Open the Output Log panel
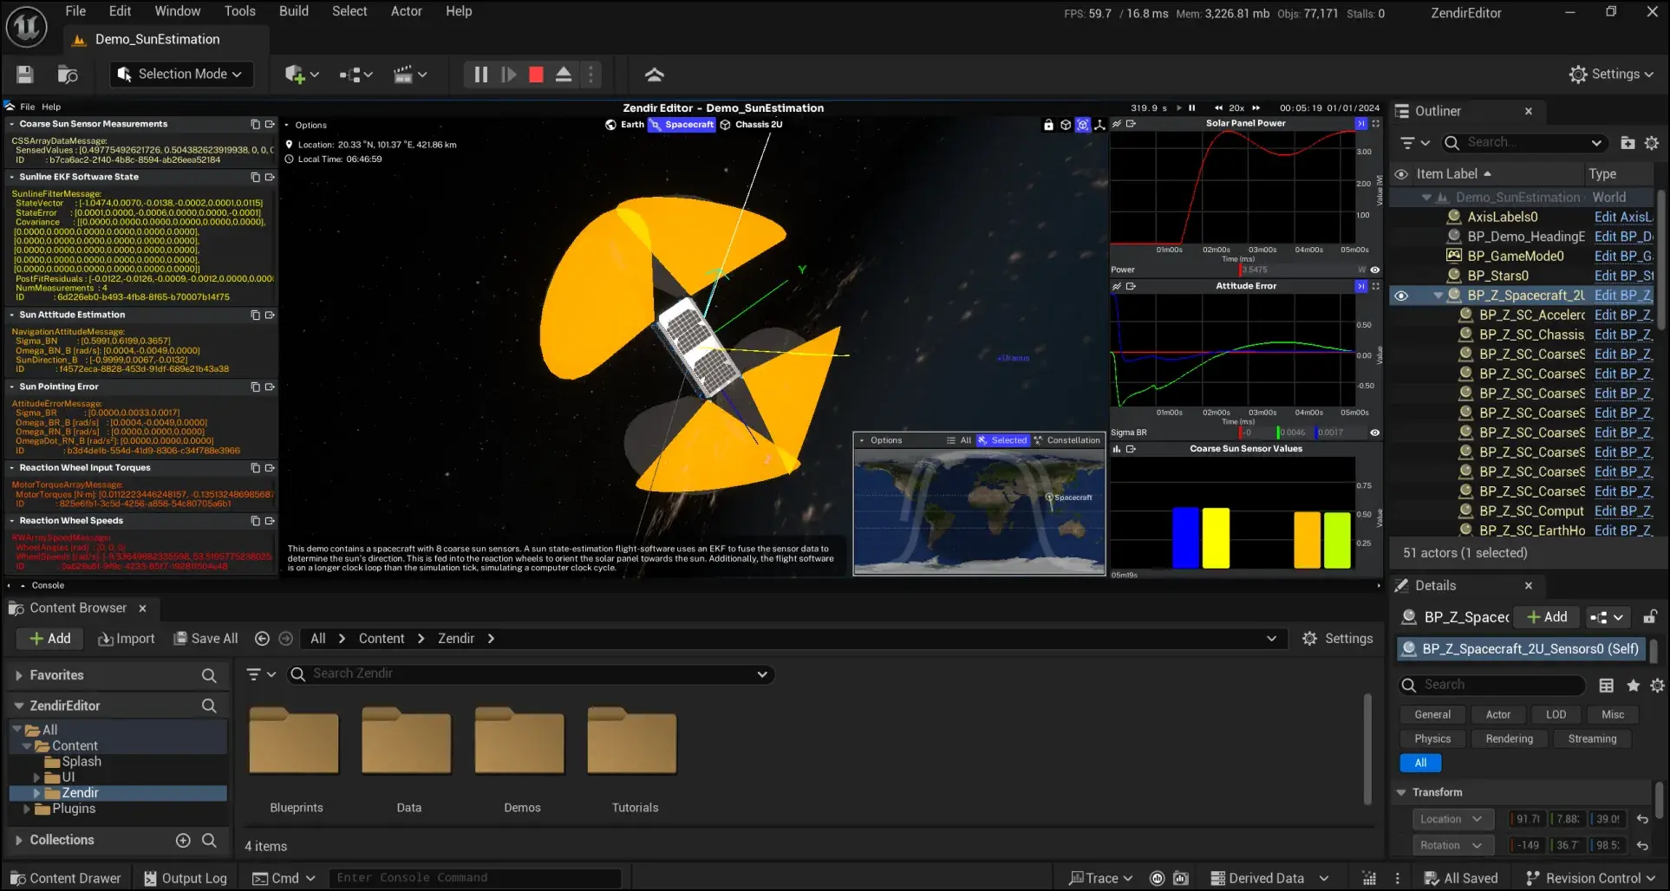Image resolution: width=1670 pixels, height=891 pixels. pos(185,878)
